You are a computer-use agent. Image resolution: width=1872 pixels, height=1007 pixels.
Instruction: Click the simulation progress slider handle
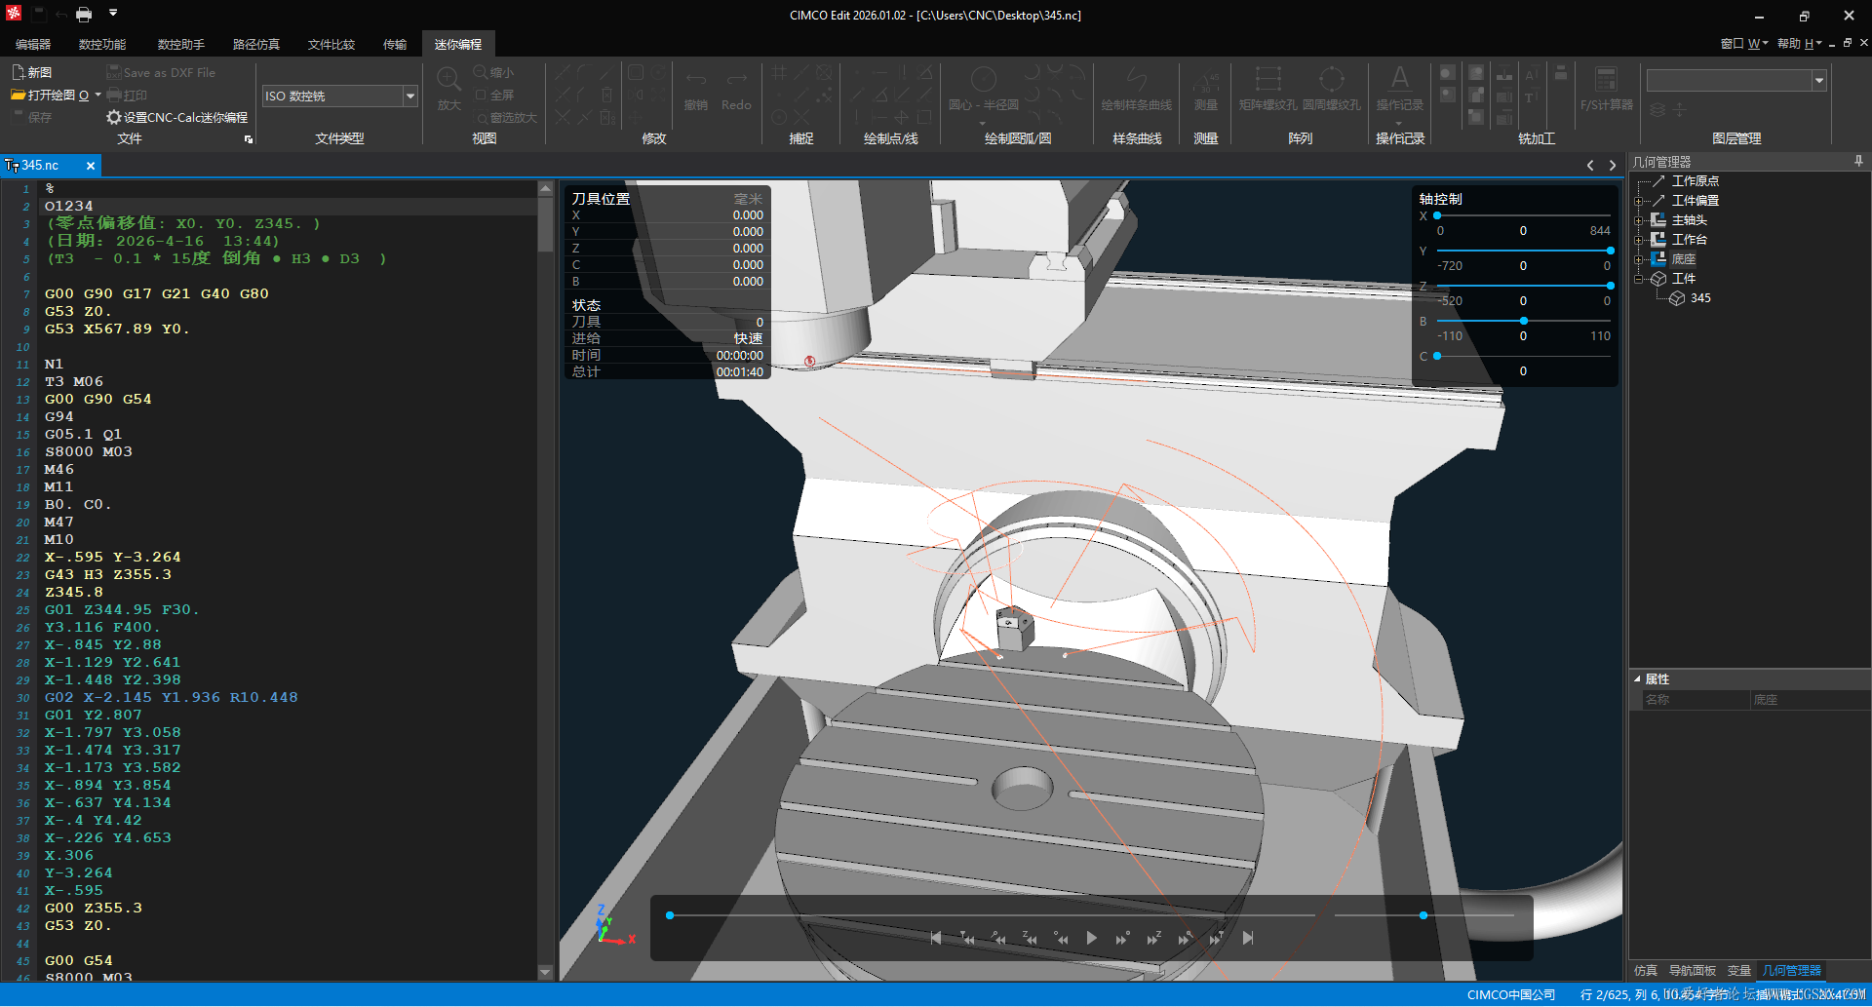point(670,915)
